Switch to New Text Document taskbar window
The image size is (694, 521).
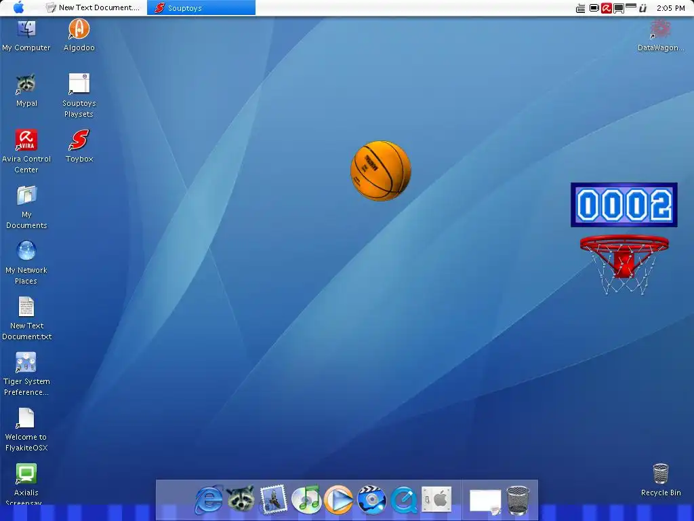pyautogui.click(x=93, y=7)
